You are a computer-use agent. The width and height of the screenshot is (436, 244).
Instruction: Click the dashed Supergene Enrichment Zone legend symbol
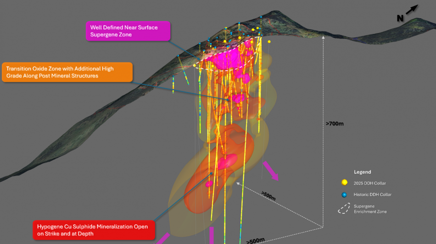[x=343, y=209]
